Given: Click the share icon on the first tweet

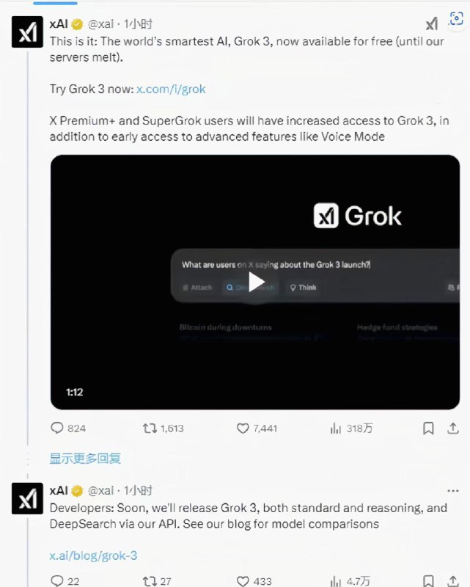Looking at the screenshot, I should click(x=453, y=429).
